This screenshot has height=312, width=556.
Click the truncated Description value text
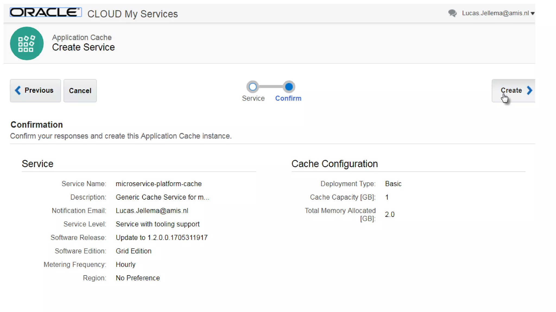[x=162, y=197]
